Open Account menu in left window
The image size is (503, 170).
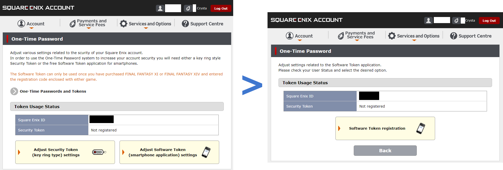(x=31, y=24)
